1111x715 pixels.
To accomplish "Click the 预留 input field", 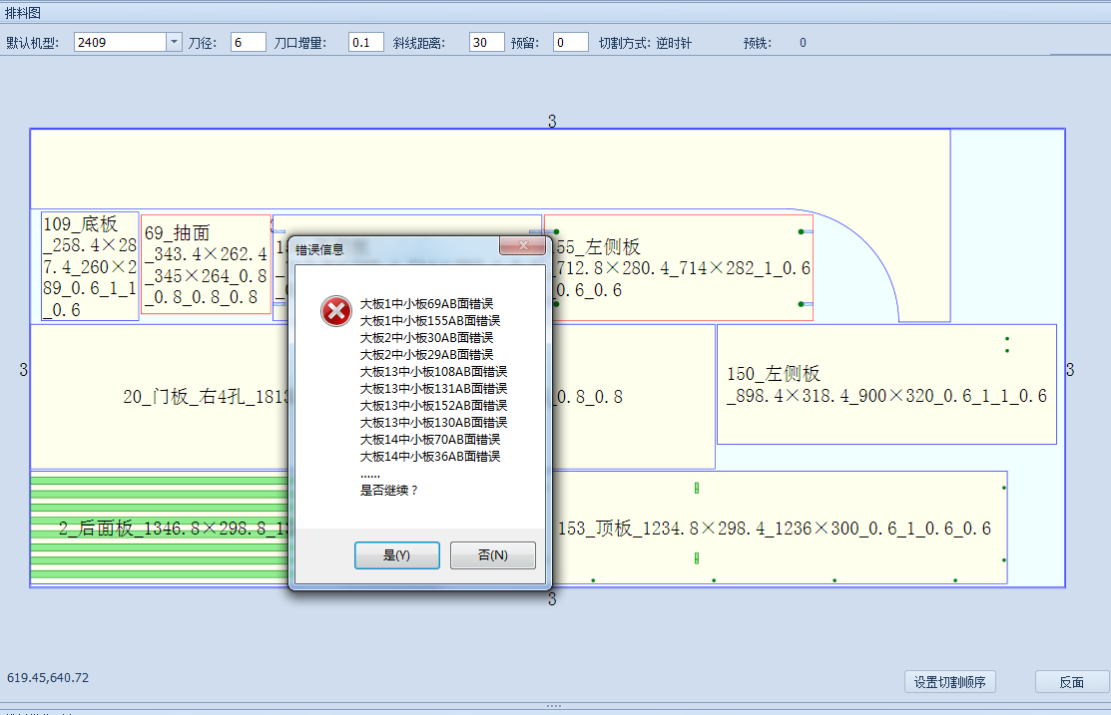I will point(570,43).
